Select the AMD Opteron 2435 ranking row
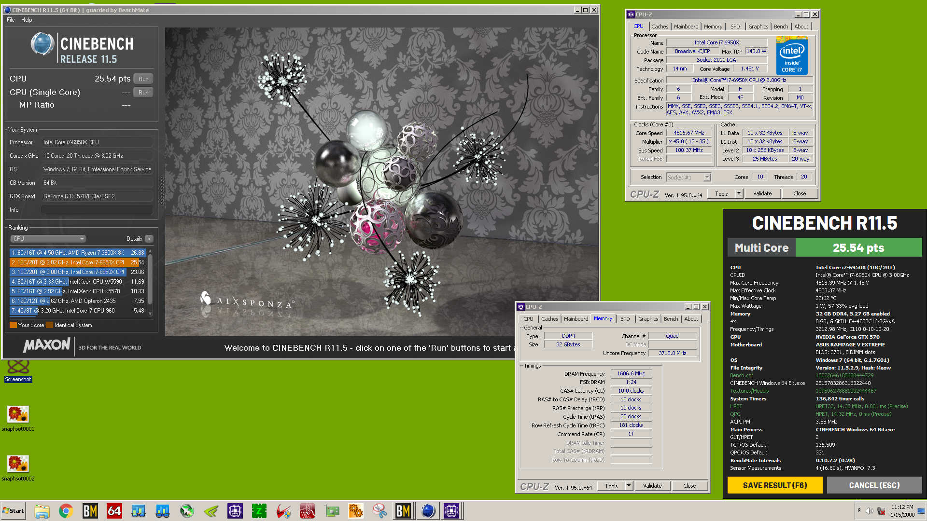Viewport: 927px width, 521px height. pos(78,301)
